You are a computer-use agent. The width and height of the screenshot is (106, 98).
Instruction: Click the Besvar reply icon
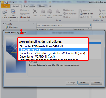tap(43, 12)
